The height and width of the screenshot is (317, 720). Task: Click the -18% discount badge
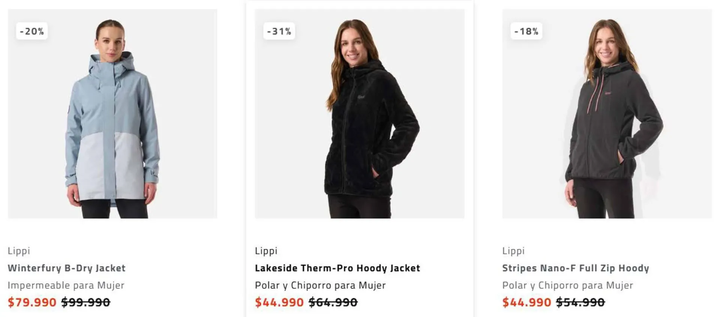[x=526, y=31]
